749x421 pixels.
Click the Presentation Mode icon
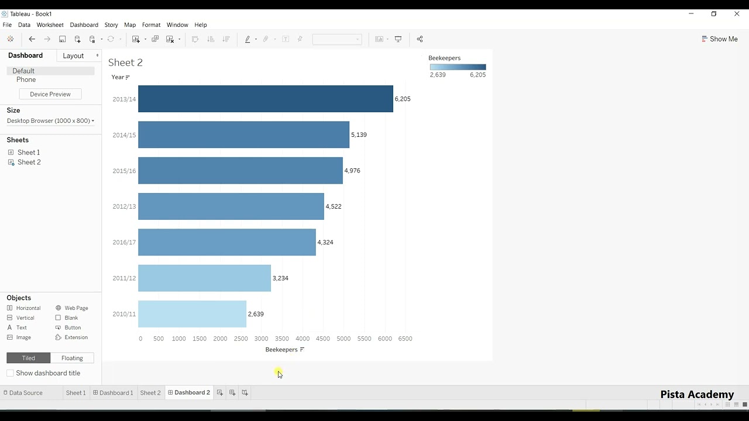(398, 39)
